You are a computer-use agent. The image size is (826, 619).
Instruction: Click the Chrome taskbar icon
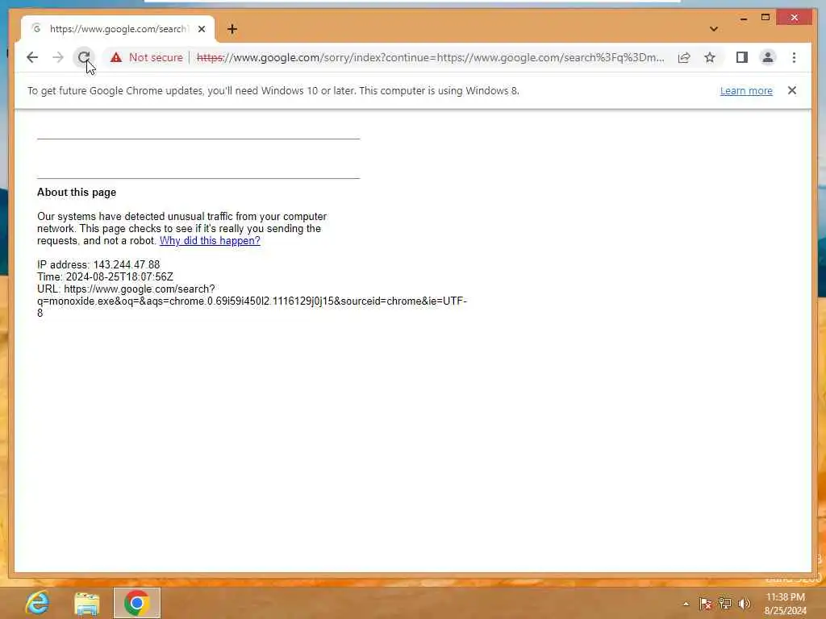(x=137, y=603)
